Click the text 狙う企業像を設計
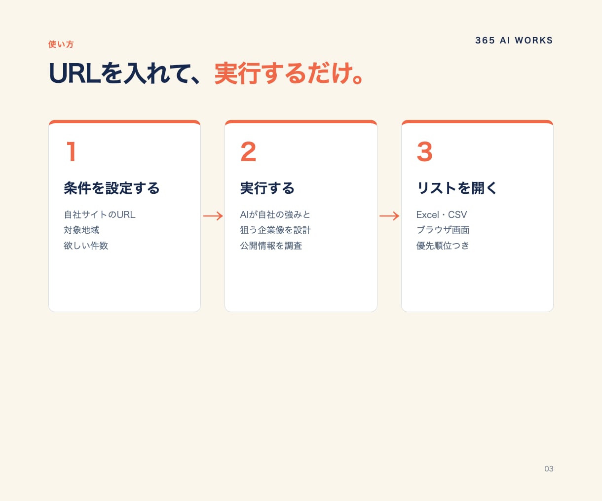 [x=275, y=230]
